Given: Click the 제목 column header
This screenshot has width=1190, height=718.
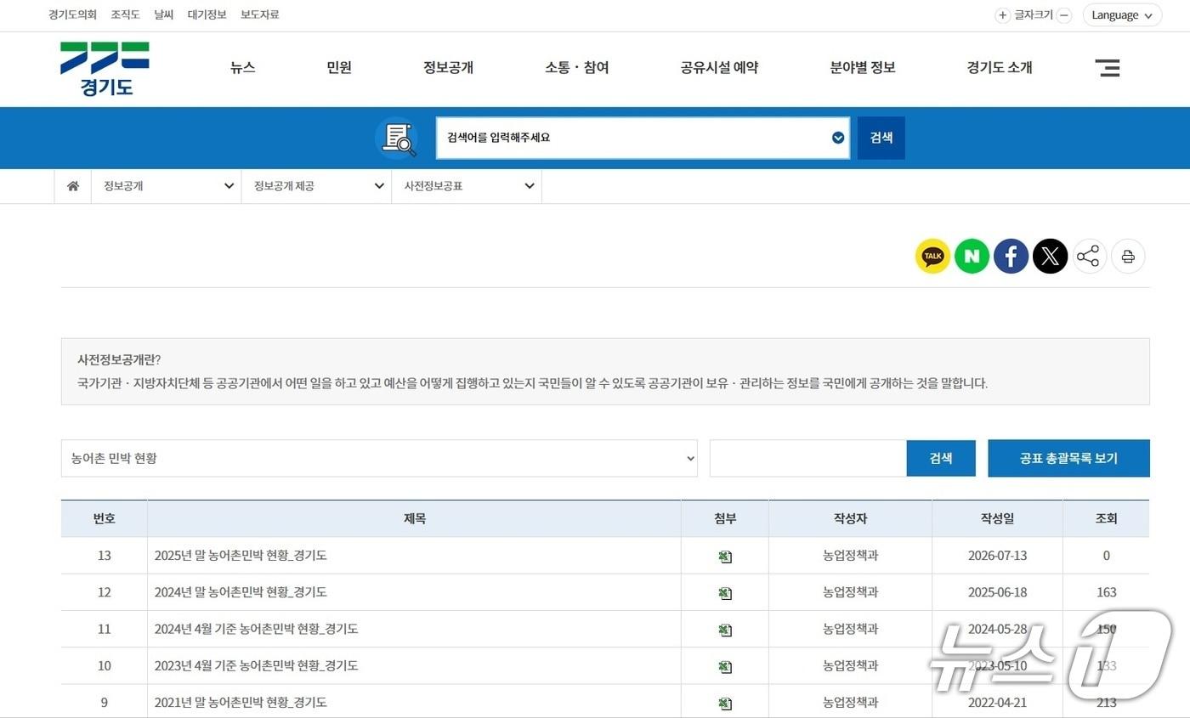Looking at the screenshot, I should click(x=415, y=518).
